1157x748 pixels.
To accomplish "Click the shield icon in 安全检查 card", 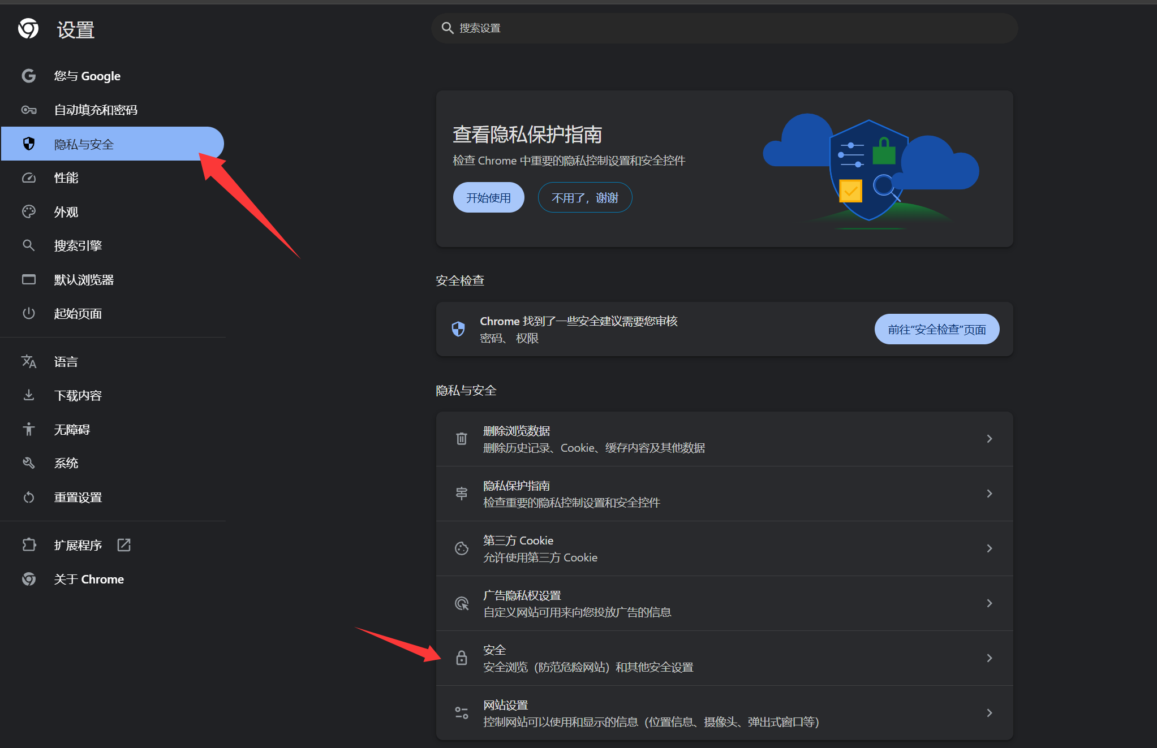I will (458, 328).
